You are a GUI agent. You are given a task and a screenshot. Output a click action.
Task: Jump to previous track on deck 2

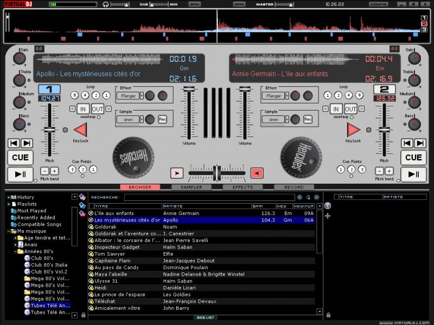coord(407,143)
